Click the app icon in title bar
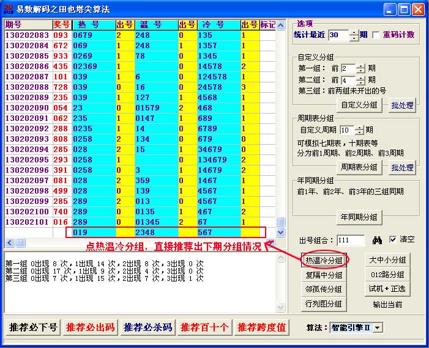Screen dimensions: 429x348 tap(8, 8)
